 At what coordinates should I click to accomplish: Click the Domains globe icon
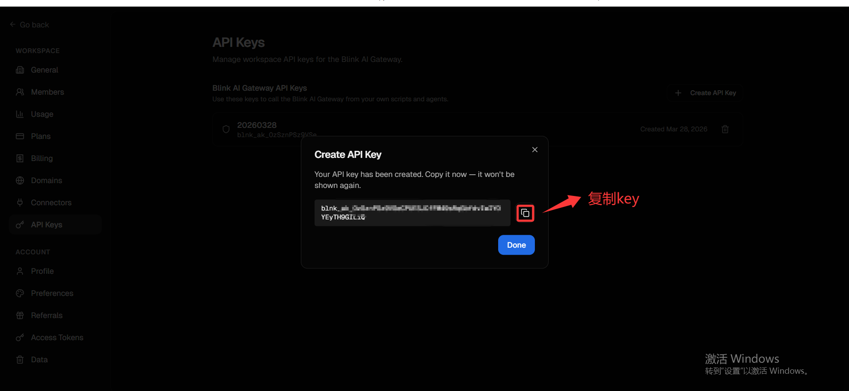[20, 180]
